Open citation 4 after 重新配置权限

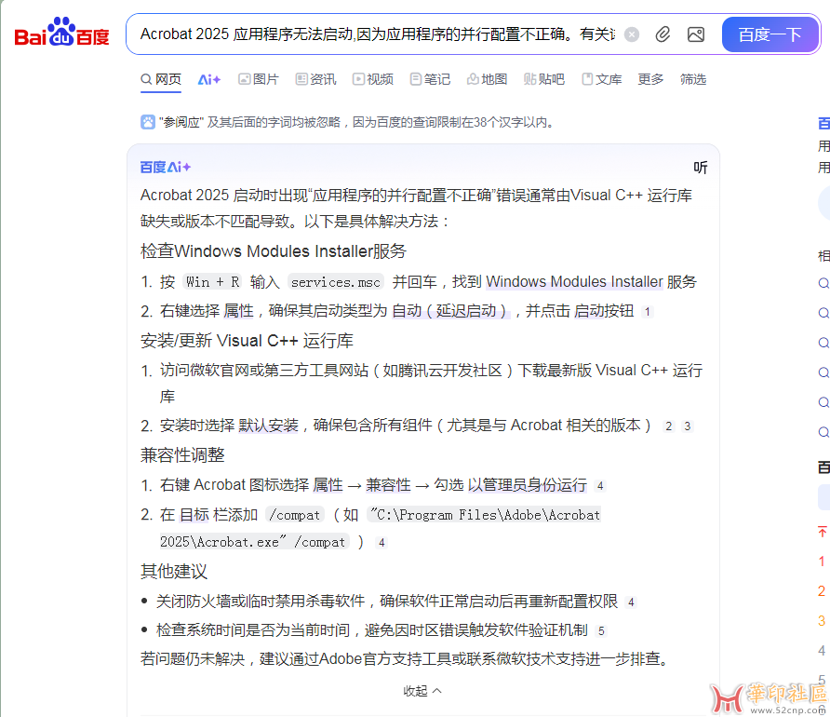pos(631,602)
